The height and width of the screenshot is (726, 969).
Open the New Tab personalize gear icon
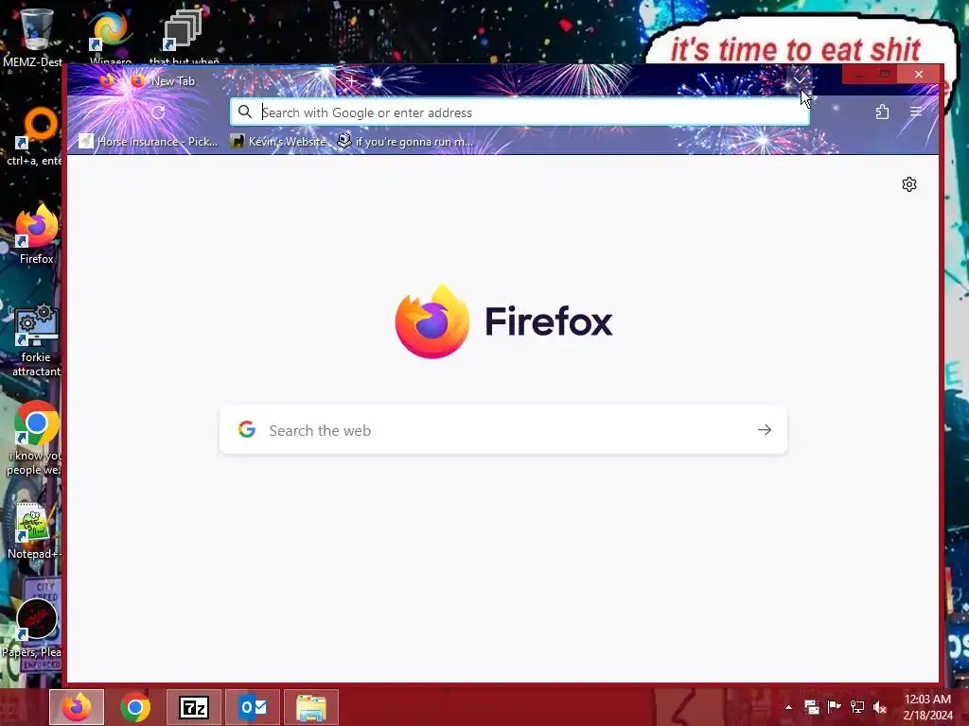(x=909, y=184)
